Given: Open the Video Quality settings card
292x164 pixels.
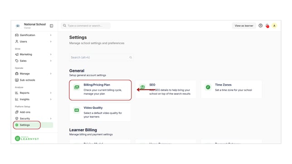Looking at the screenshot, I should 100,112.
